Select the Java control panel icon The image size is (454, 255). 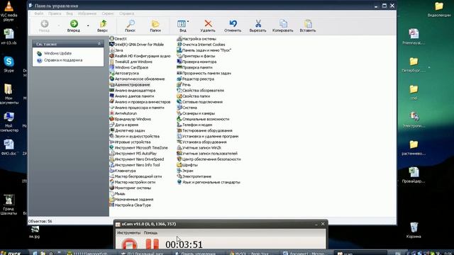pos(112,50)
